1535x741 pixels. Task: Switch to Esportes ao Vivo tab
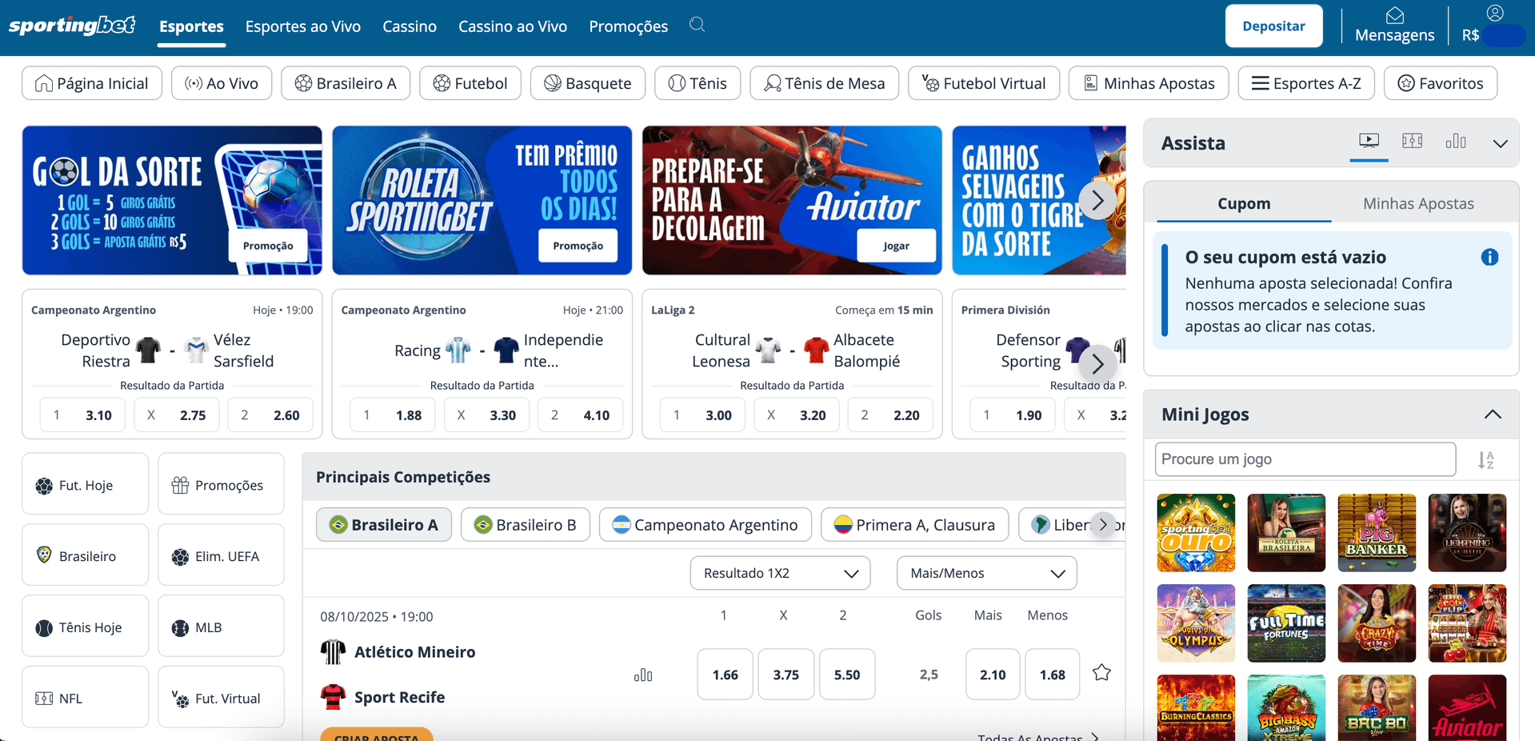point(303,26)
